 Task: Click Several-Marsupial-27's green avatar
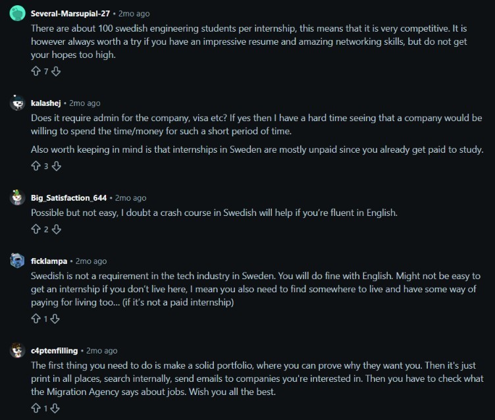17,13
